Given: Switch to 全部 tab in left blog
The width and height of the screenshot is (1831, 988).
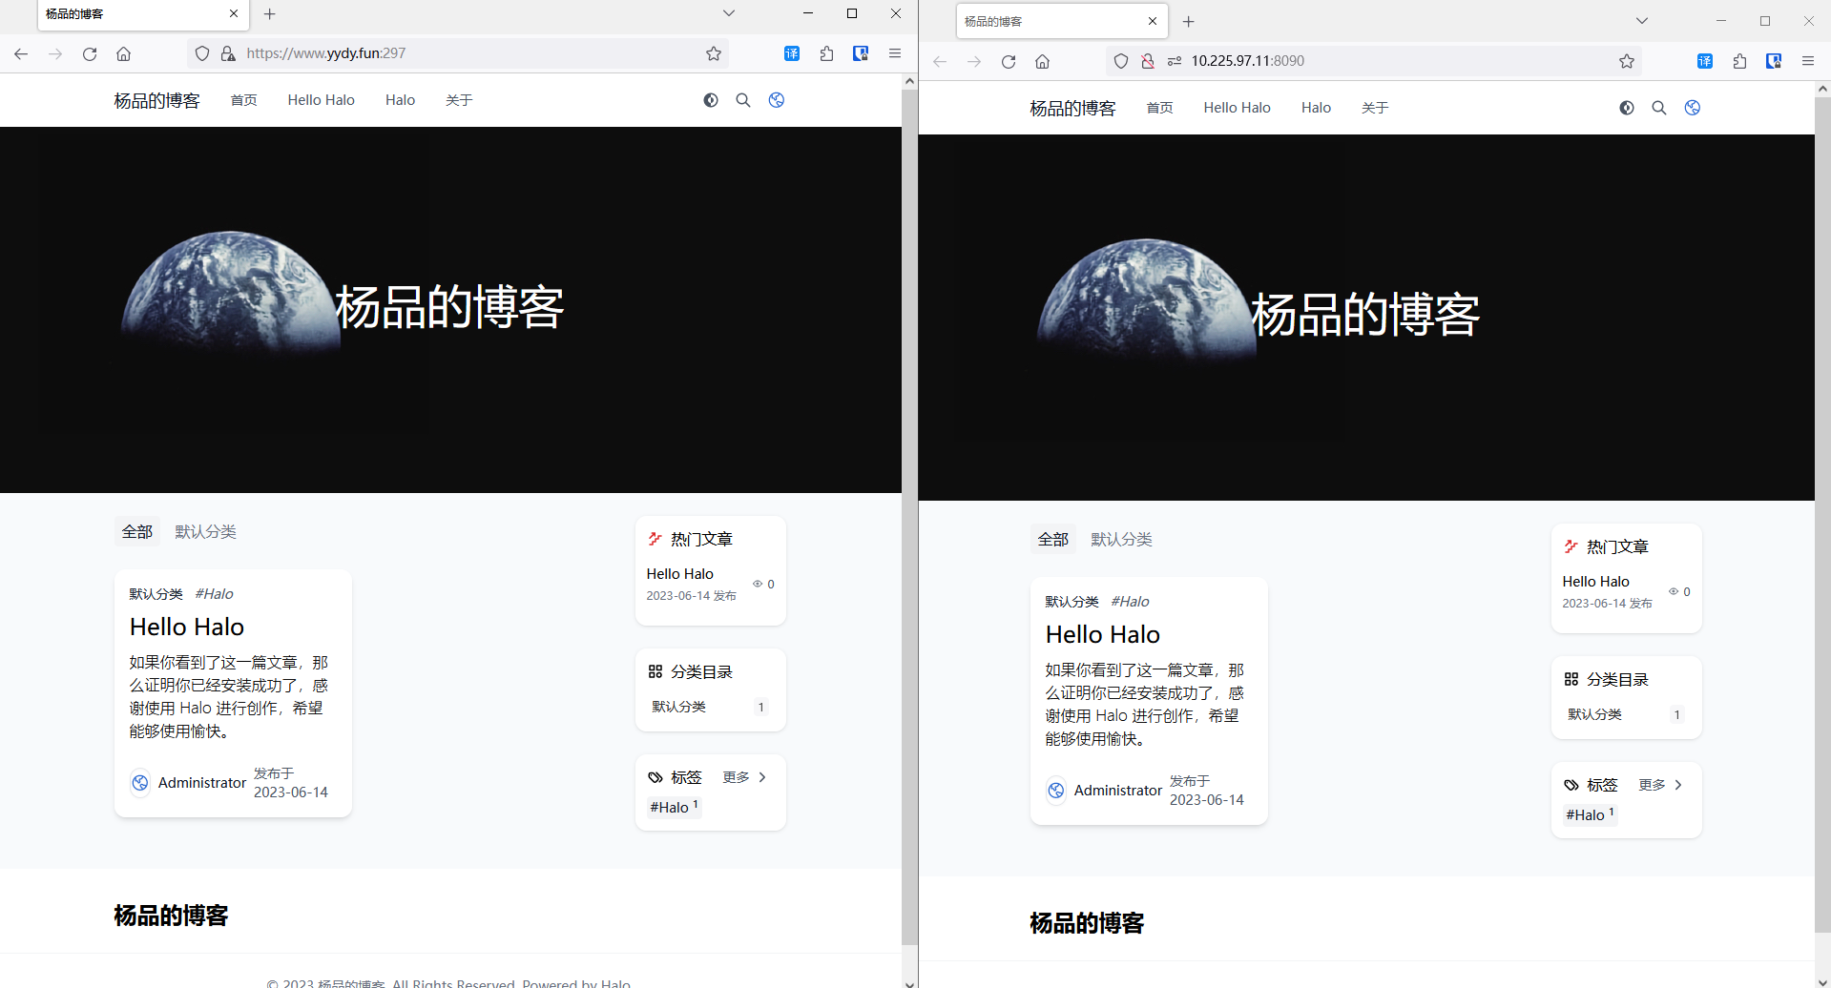Looking at the screenshot, I should (x=137, y=531).
